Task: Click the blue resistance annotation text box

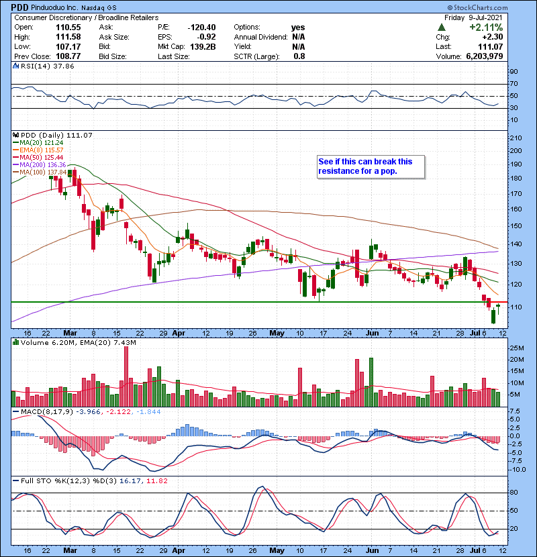Action: 371,166
